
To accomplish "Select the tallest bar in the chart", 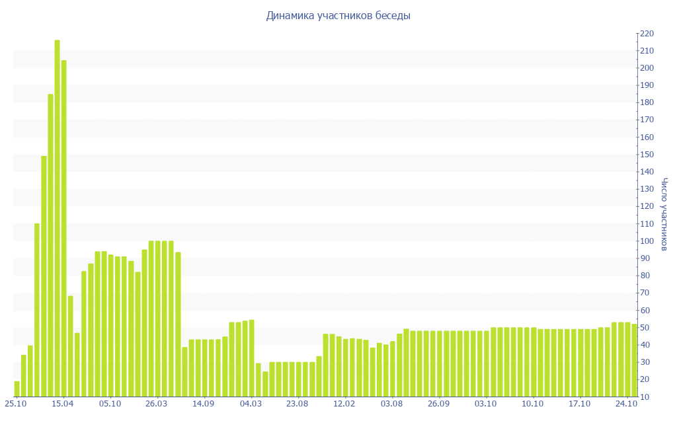I will 57,218.
